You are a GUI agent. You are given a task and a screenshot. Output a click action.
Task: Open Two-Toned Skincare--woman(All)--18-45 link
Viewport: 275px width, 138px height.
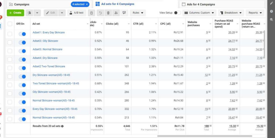click(x=56, y=83)
